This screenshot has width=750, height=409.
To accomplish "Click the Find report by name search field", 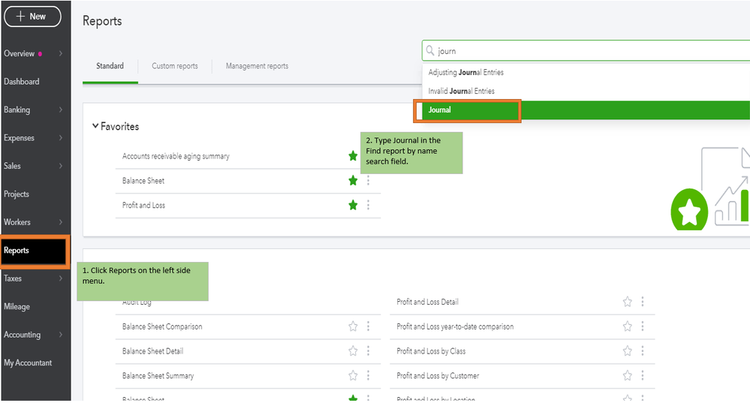I will [x=586, y=51].
